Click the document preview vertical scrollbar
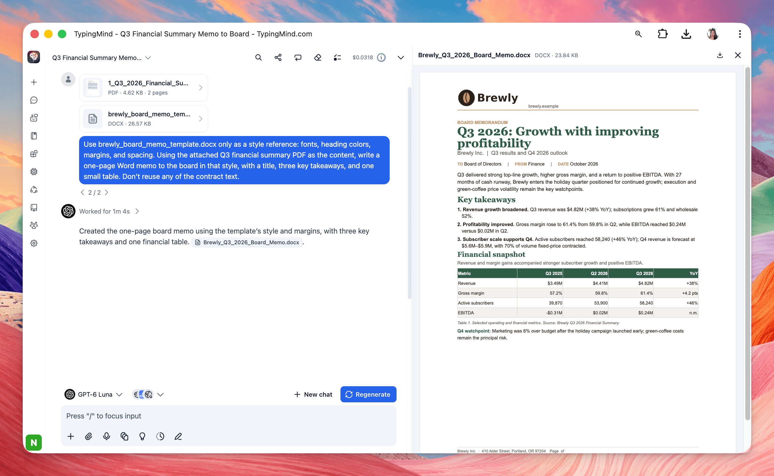 (747, 243)
